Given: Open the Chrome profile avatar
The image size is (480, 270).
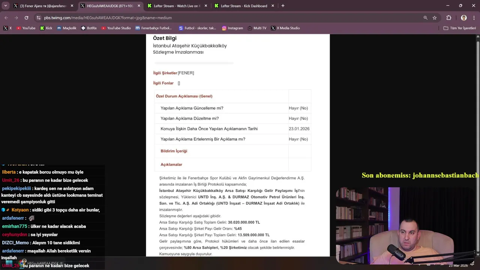Looking at the screenshot, I should 464,18.
